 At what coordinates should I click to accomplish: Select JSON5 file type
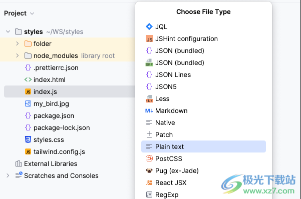tap(203, 86)
